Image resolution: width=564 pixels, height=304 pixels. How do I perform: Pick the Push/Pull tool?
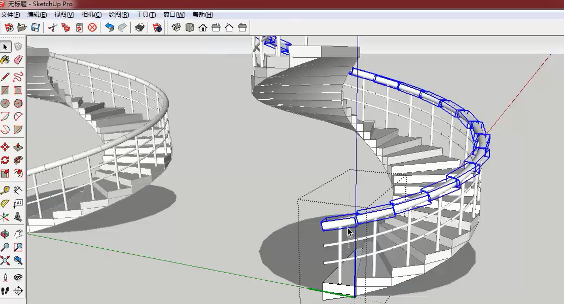click(18, 147)
